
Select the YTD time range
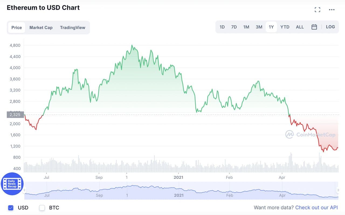pos(285,27)
